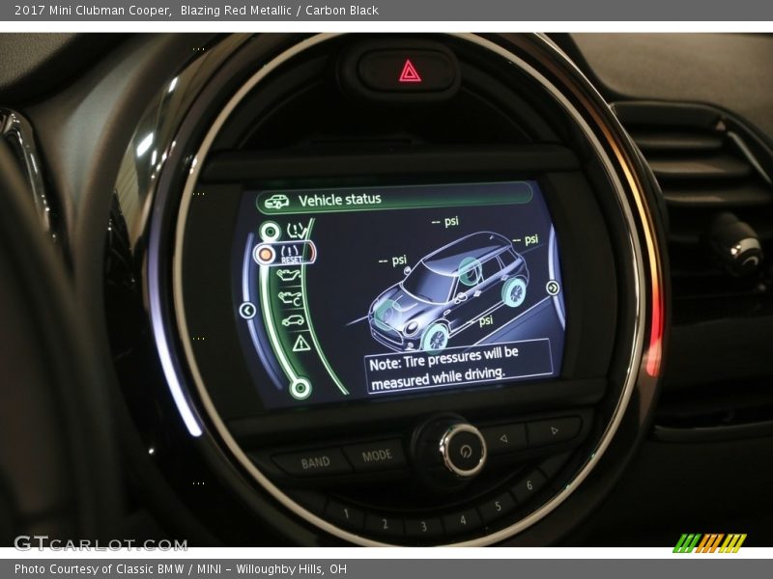Tap the left back arrow on screen
The height and width of the screenshot is (579, 773).
[247, 310]
